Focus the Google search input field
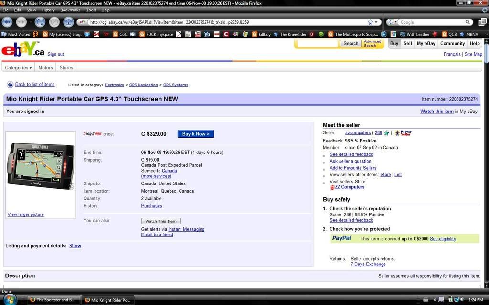The image size is (489, 305). point(432,22)
